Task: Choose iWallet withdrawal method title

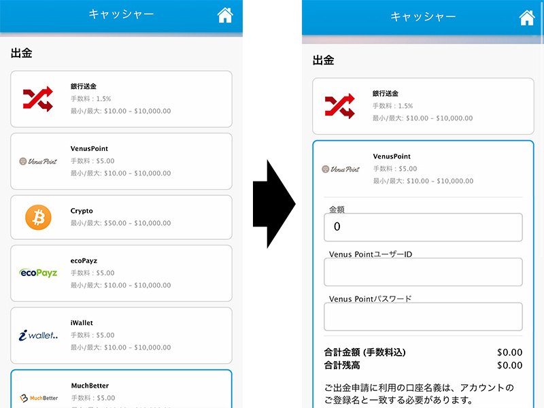Action: click(x=82, y=322)
